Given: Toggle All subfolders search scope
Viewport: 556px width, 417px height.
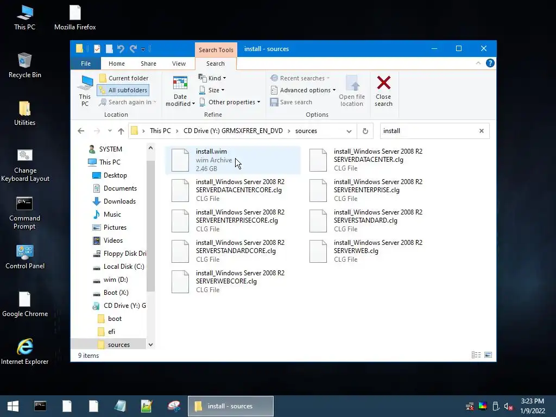Looking at the screenshot, I should 123,90.
